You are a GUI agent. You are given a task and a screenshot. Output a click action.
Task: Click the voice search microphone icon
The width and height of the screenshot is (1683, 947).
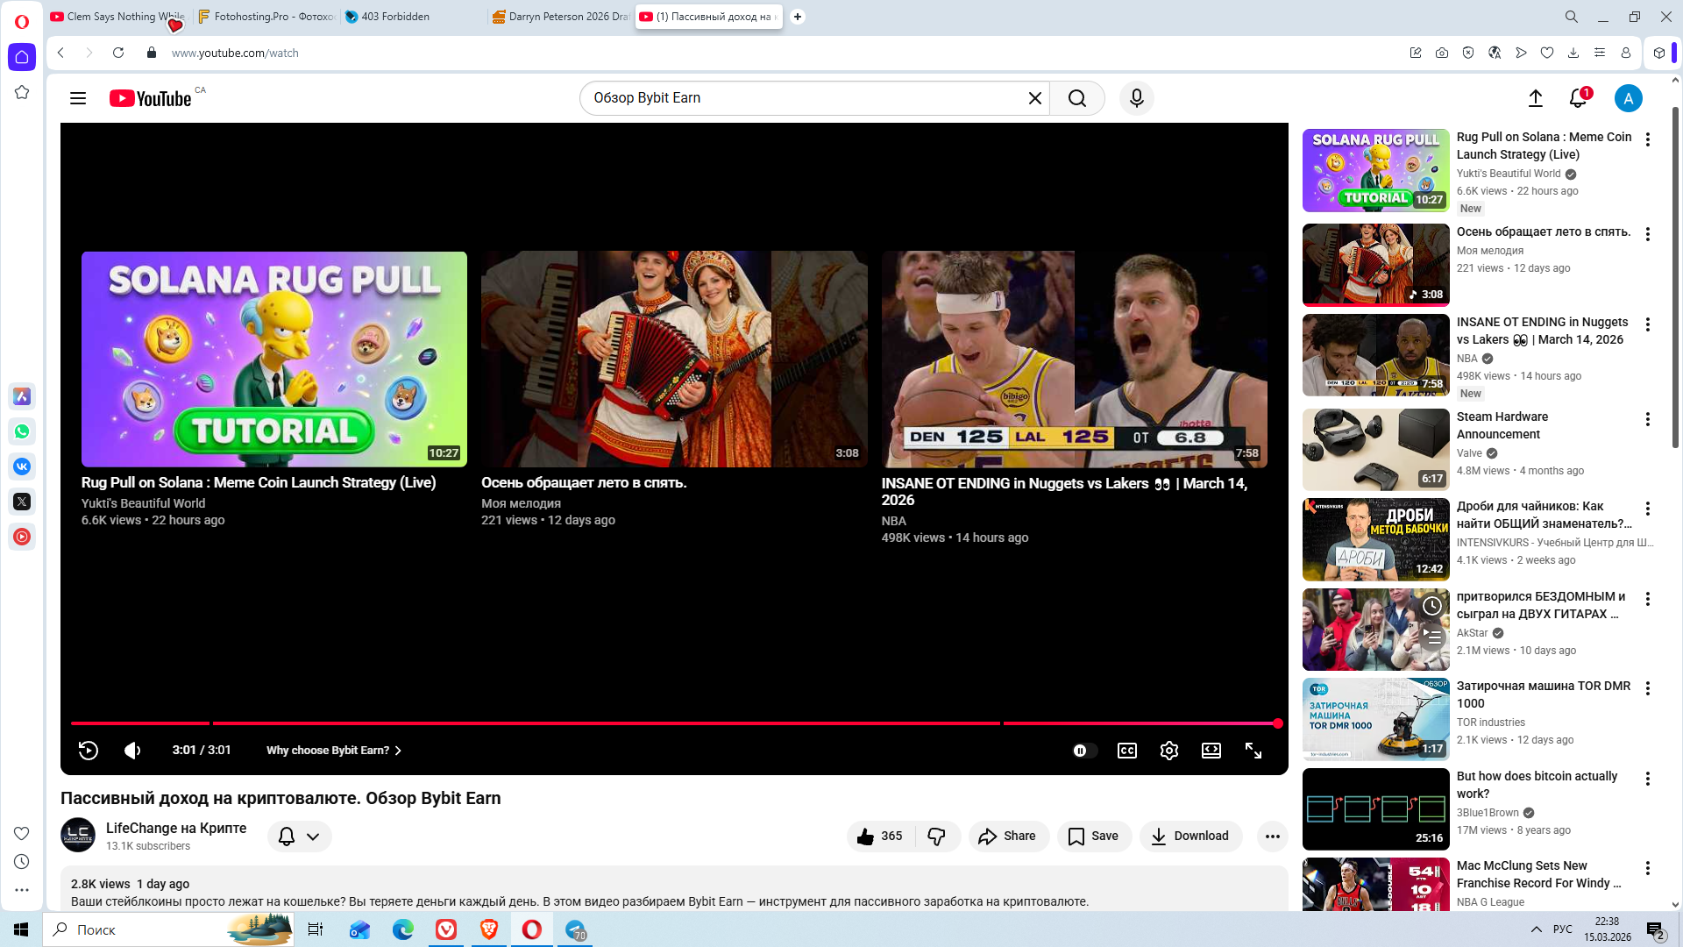click(x=1137, y=98)
